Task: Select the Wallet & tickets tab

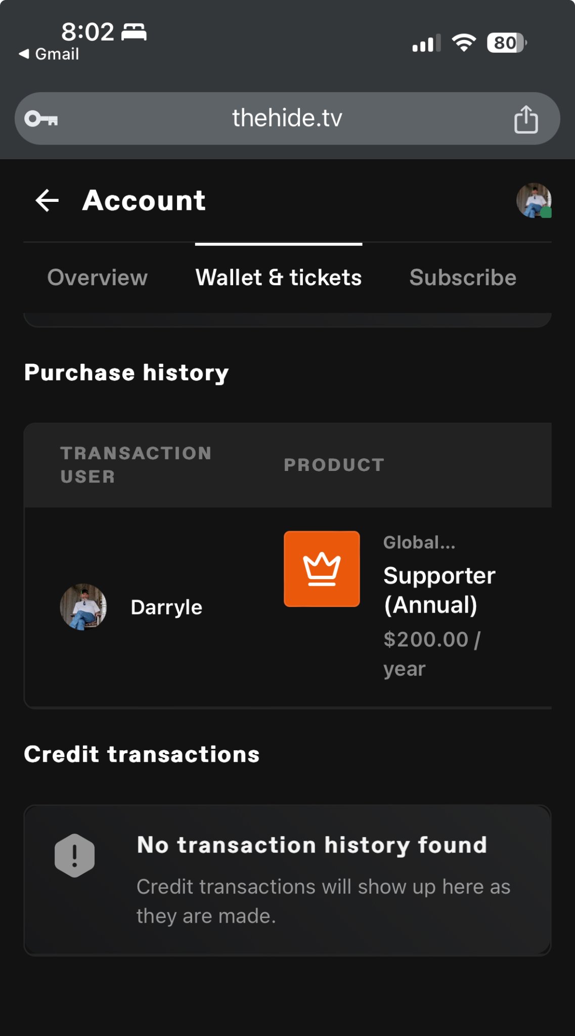Action: click(279, 277)
